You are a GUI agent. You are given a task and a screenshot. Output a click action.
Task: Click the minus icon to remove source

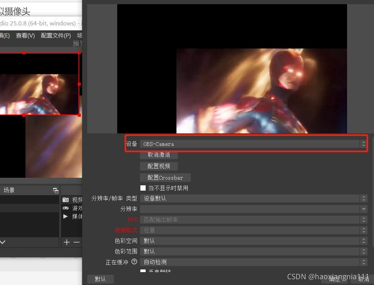(x=77, y=242)
